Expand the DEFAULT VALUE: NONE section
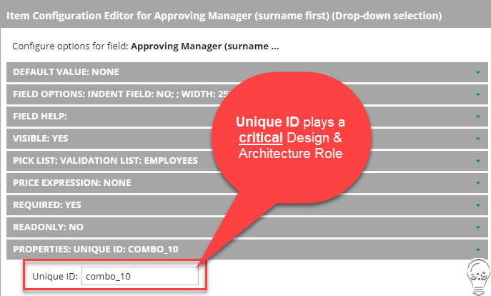The image size is (491, 296). pyautogui.click(x=66, y=72)
